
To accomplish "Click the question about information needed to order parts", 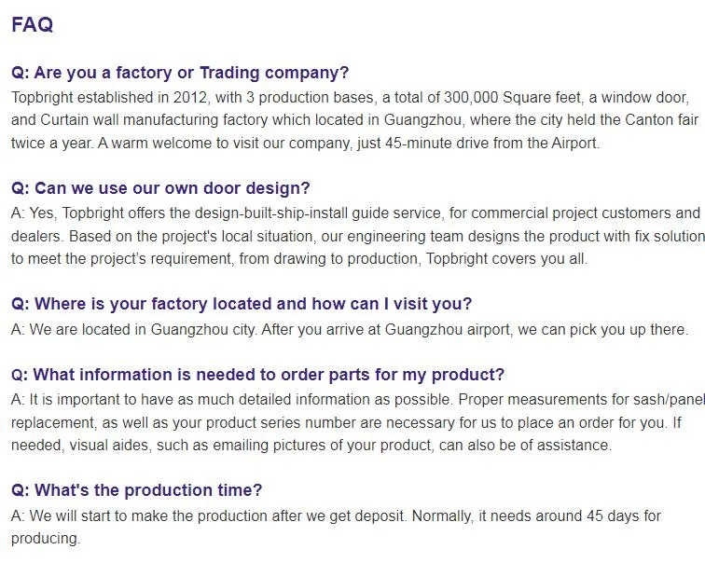I will [x=257, y=375].
